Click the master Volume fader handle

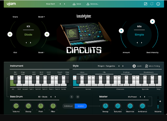click(160, 101)
